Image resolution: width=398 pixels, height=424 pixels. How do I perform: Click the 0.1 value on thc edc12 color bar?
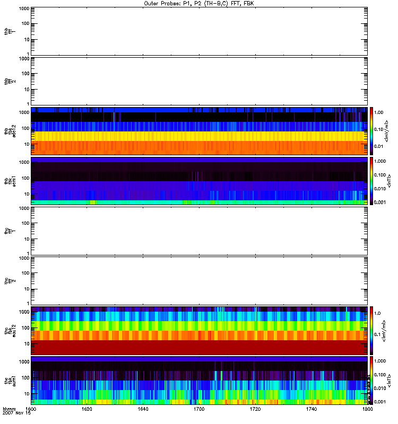click(377, 334)
